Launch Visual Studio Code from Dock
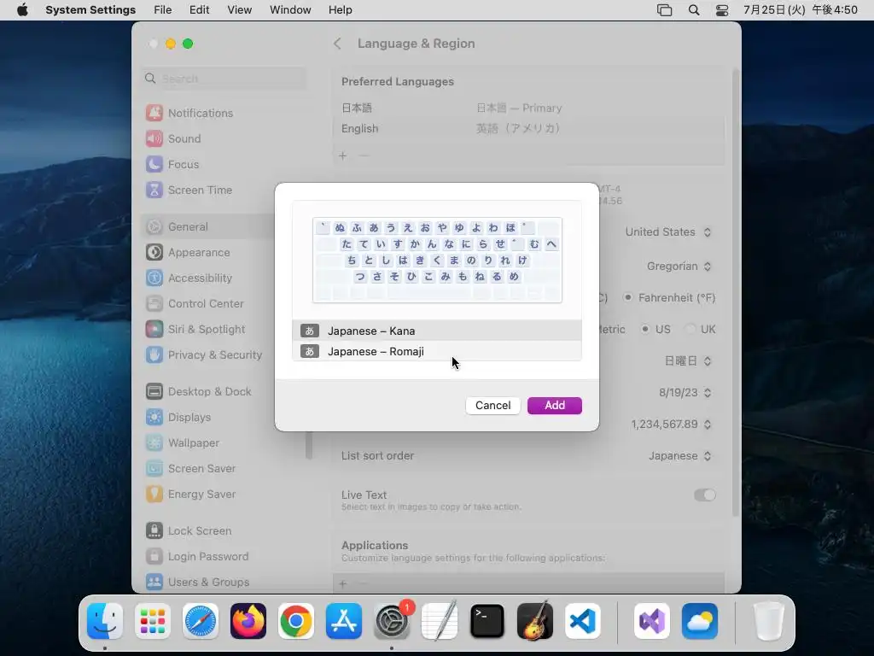 click(582, 621)
